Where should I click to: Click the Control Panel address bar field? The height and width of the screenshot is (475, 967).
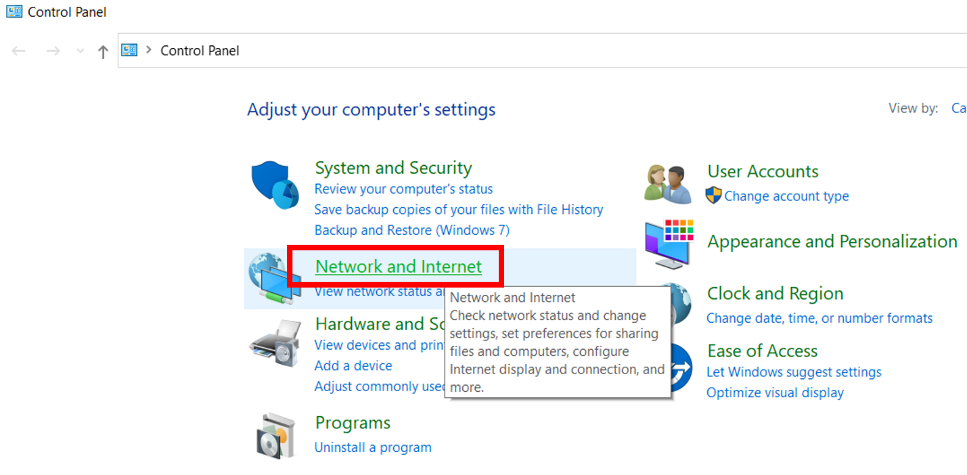[x=541, y=51]
